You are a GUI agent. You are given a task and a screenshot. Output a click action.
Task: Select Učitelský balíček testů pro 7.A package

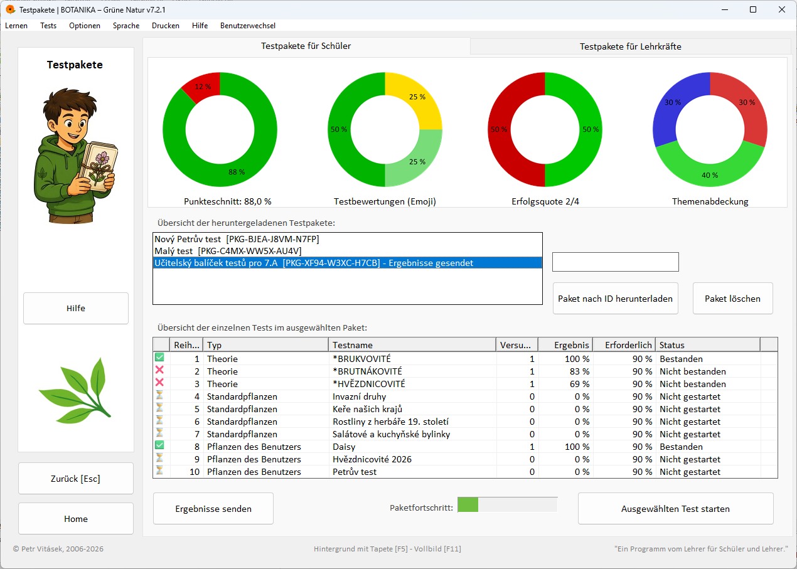[x=347, y=263]
